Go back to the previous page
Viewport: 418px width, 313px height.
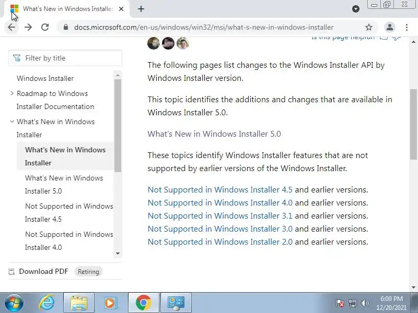(x=11, y=27)
